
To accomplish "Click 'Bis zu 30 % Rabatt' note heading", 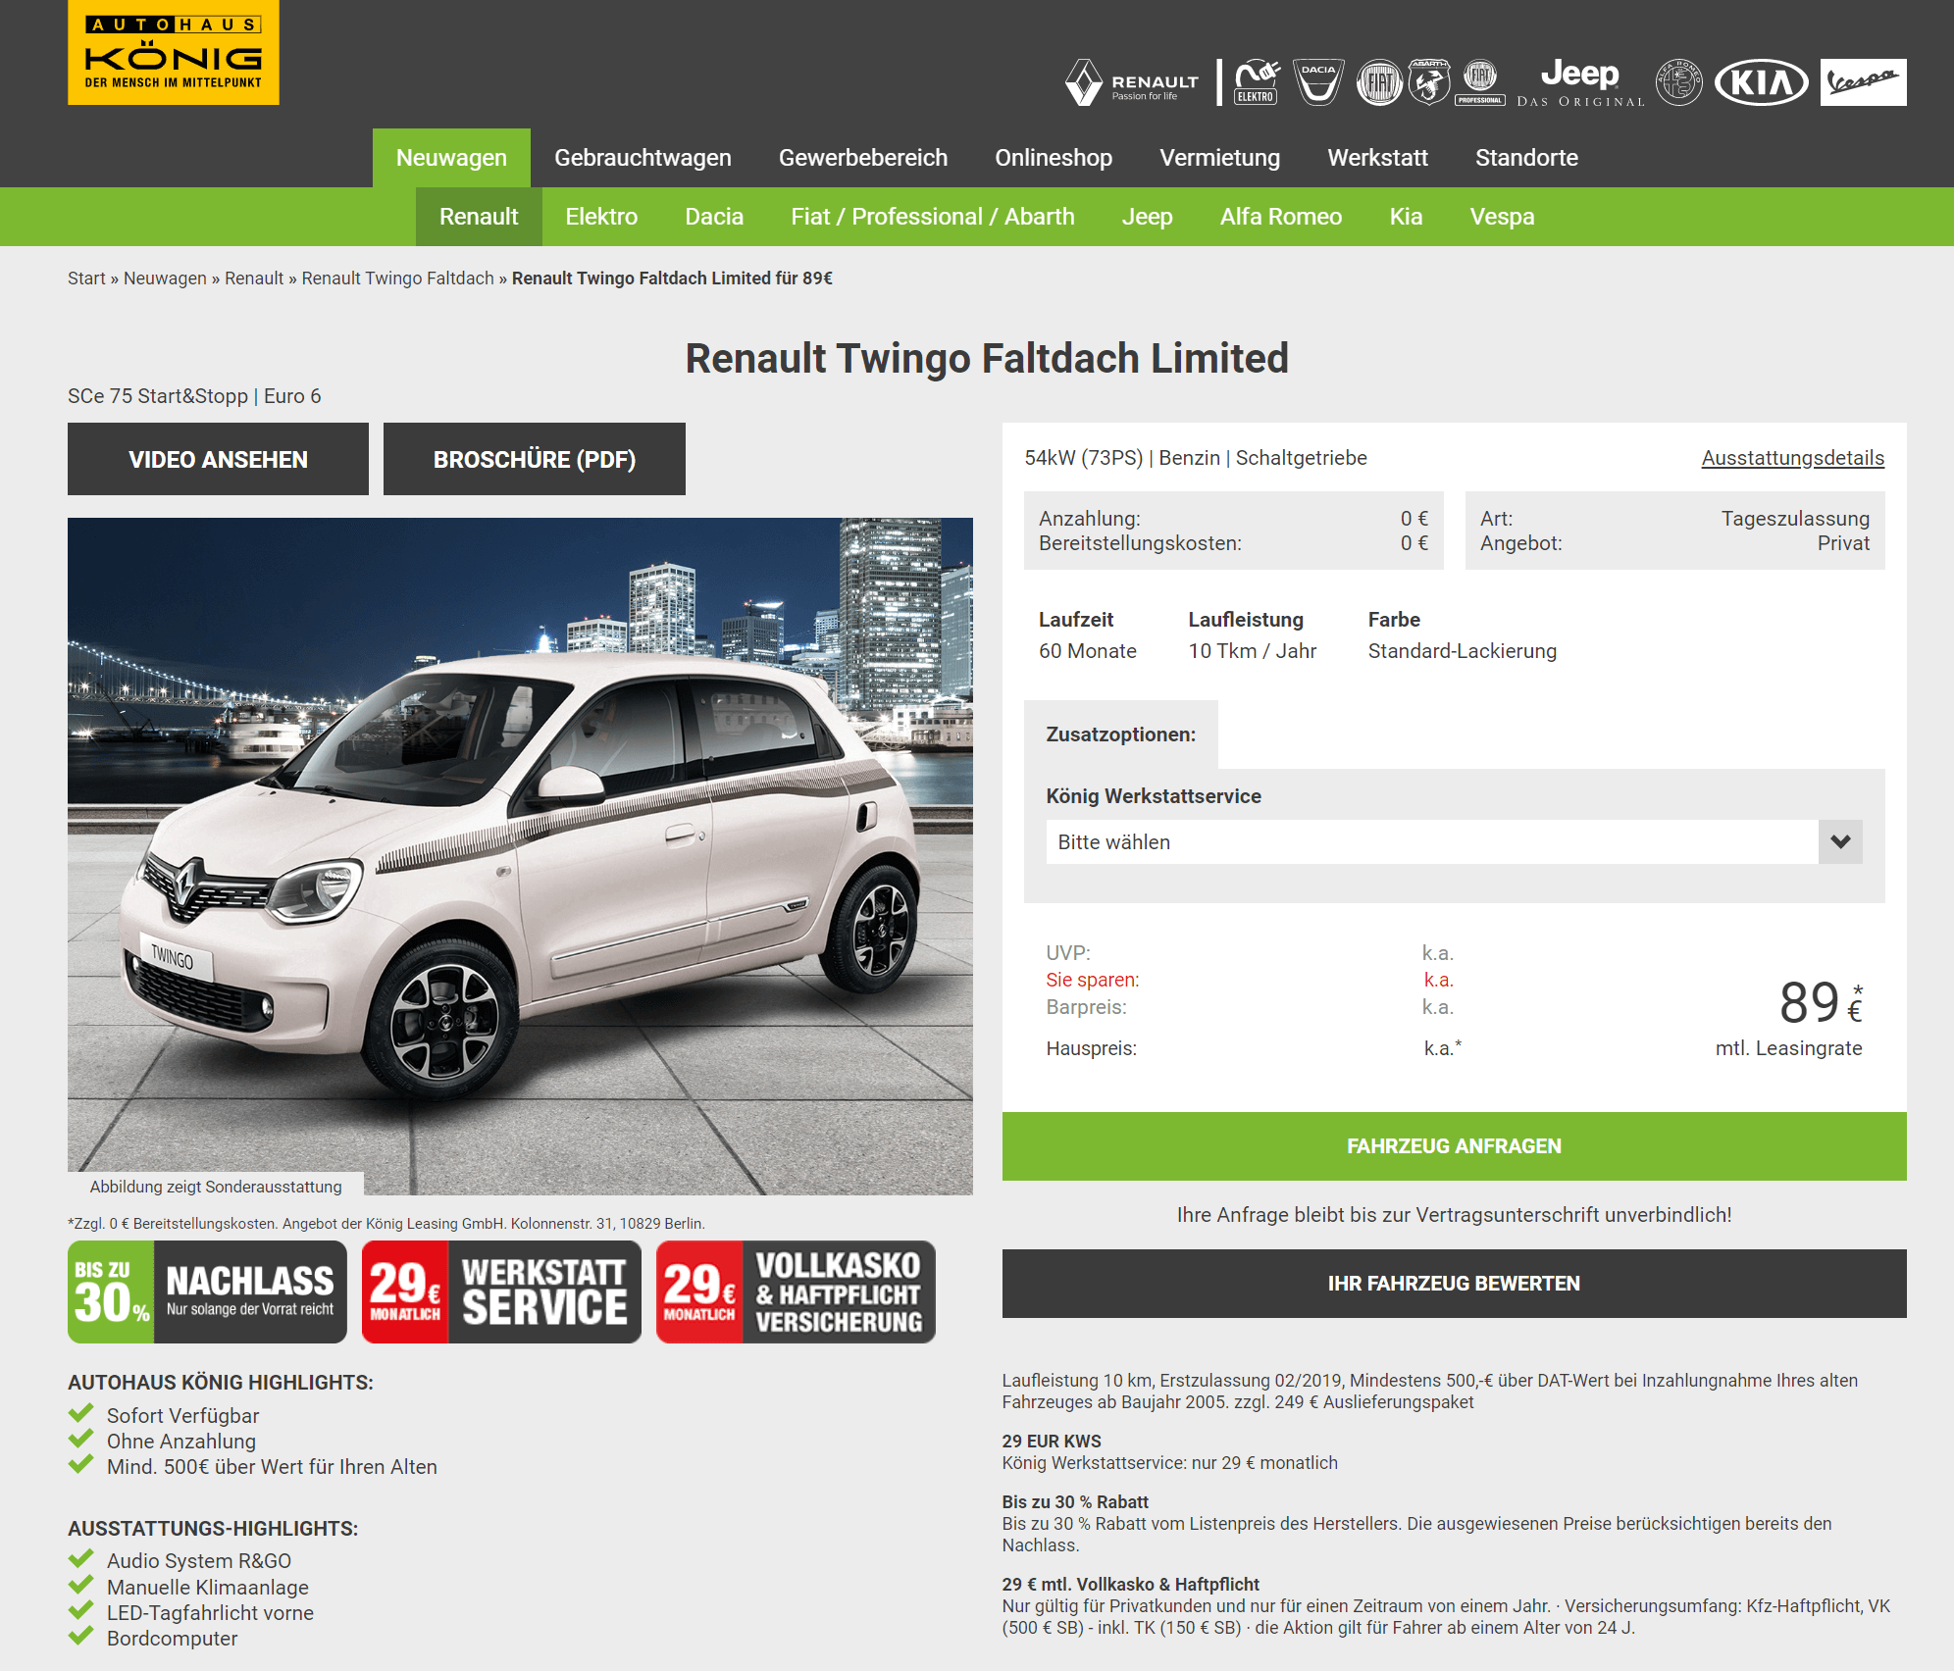I will (1075, 1502).
